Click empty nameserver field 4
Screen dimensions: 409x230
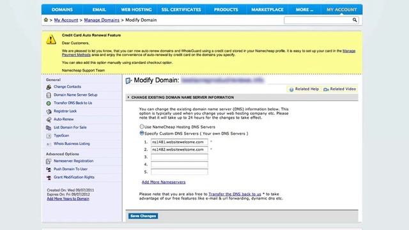click(x=180, y=165)
